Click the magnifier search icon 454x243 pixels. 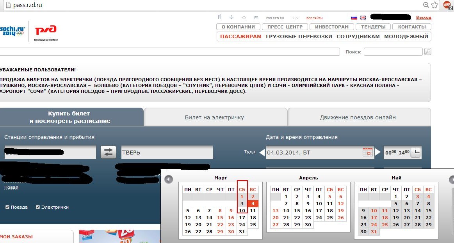pyautogui.click(x=427, y=51)
